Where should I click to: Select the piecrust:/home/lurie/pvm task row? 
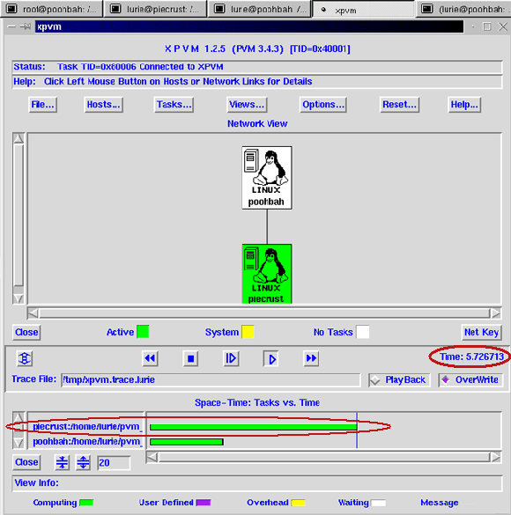[x=88, y=427]
